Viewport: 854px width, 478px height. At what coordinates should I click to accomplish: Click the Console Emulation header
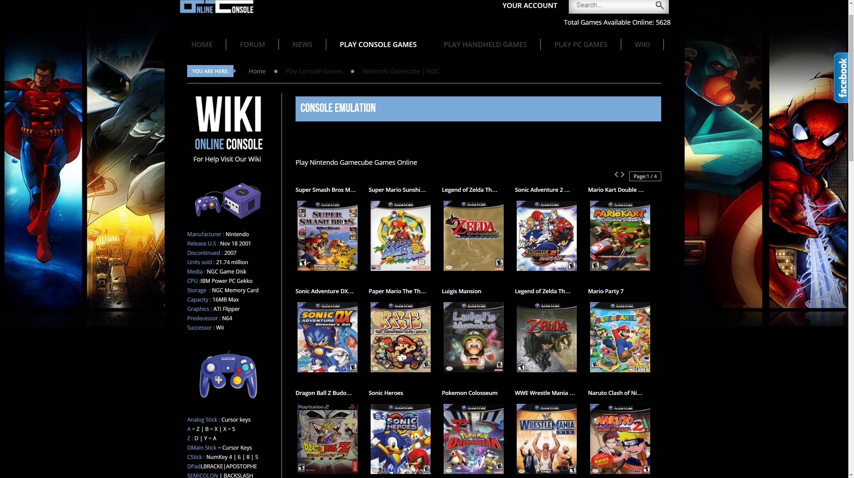pos(478,109)
